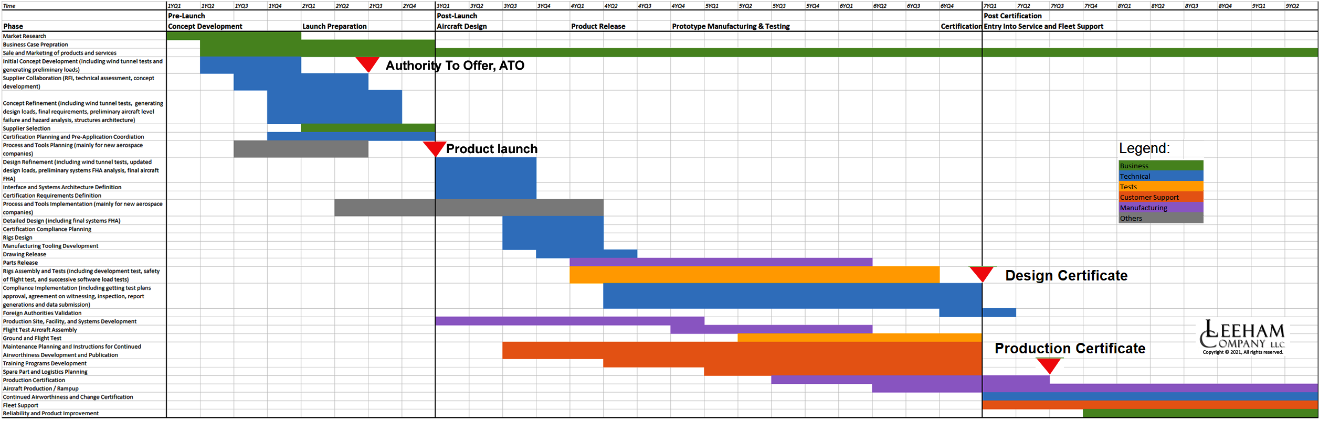Click the 'Post-Launch' header cell
The width and height of the screenshot is (1319, 422).
click(457, 16)
